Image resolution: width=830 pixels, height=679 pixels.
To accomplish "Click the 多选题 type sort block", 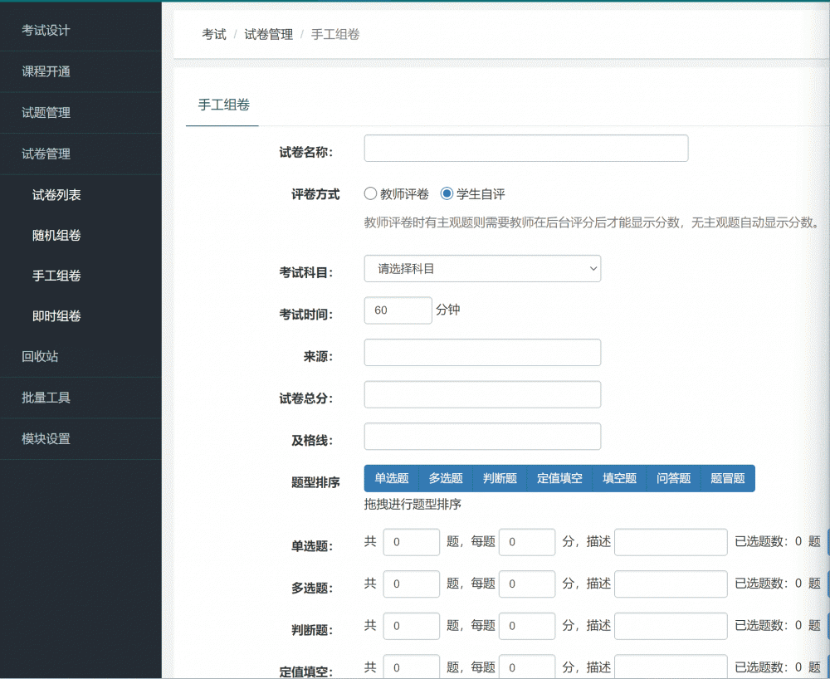I will [446, 478].
